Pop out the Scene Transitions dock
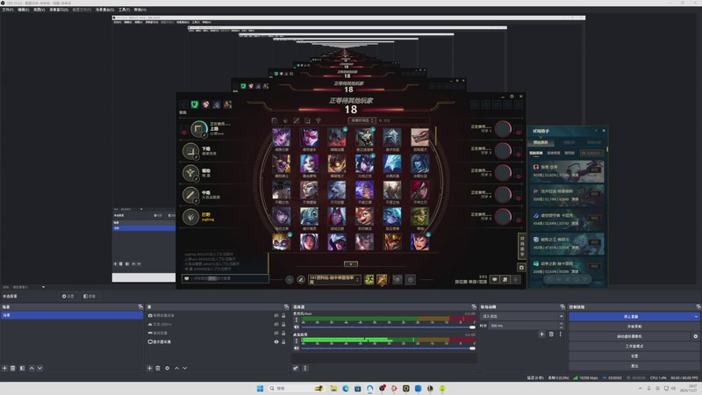Image resolution: width=702 pixels, height=395 pixels. [562, 306]
